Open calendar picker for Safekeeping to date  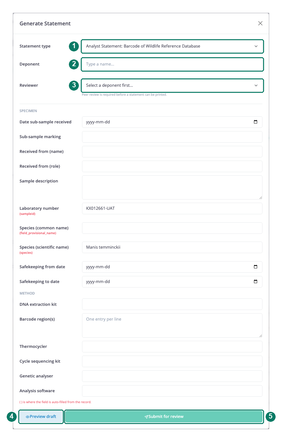(x=255, y=282)
